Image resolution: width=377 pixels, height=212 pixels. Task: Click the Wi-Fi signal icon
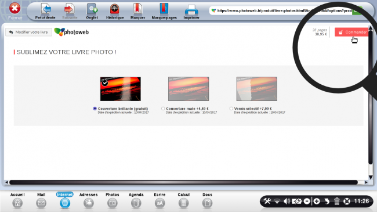[x=277, y=201]
